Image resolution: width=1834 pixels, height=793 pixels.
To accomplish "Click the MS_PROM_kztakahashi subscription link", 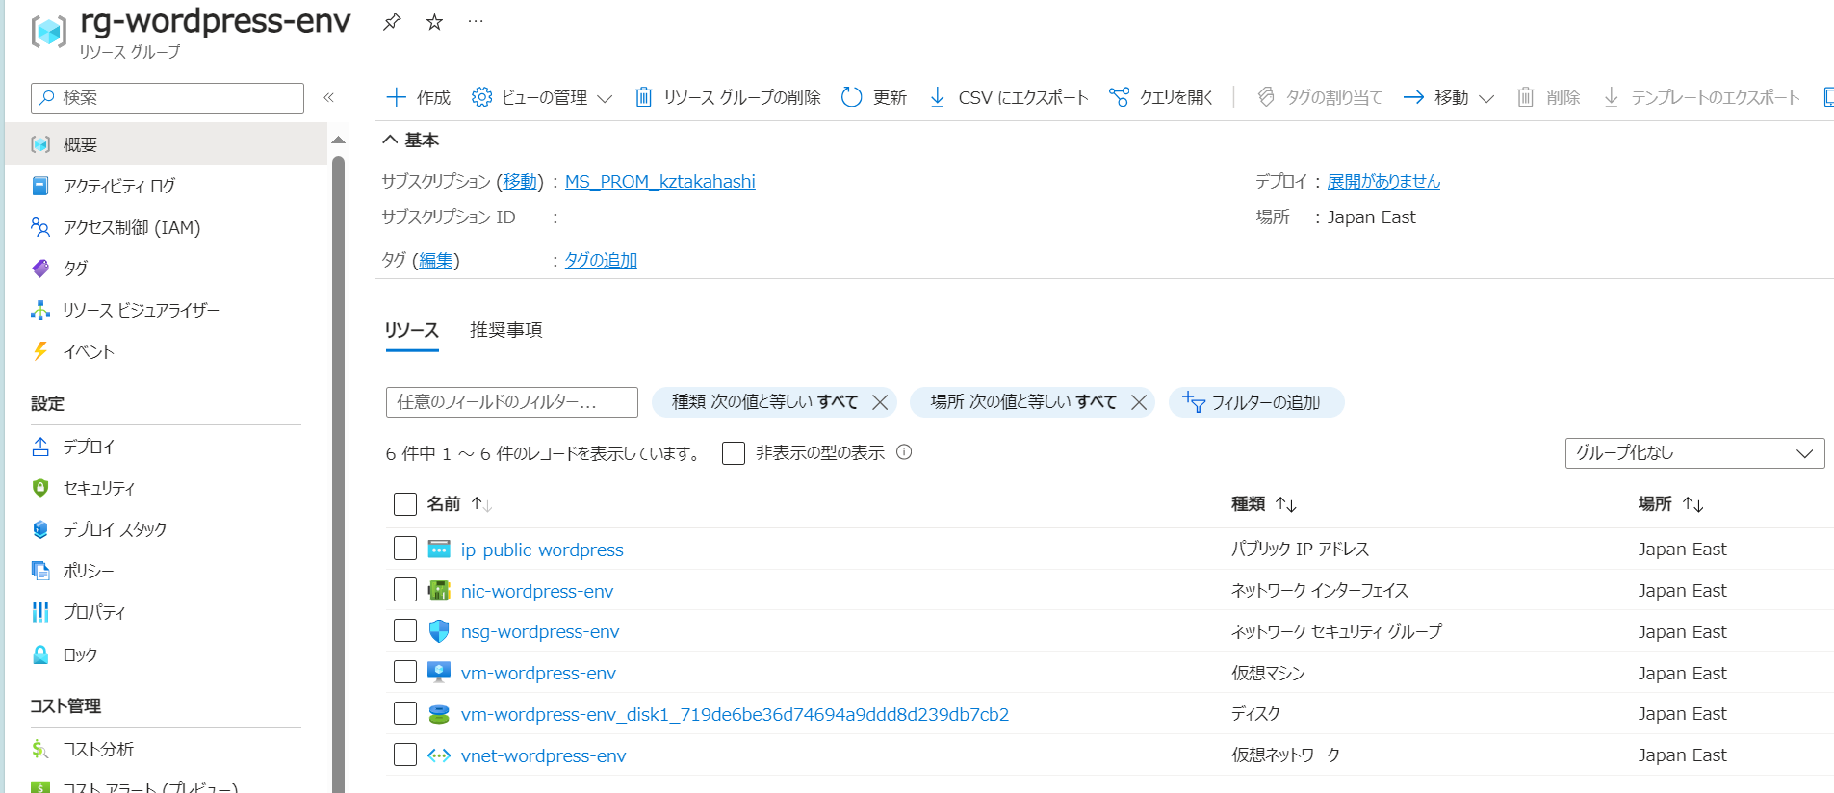I will [x=659, y=182].
